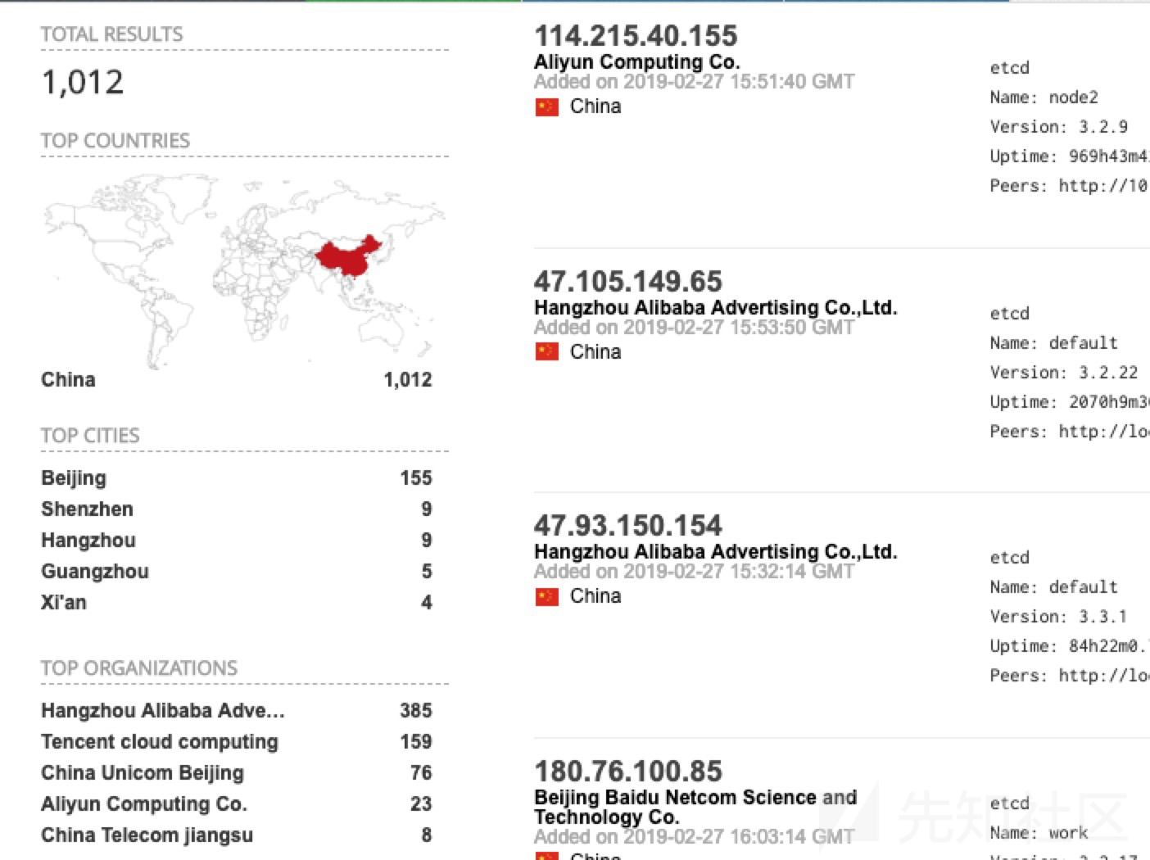This screenshot has height=860, width=1150.
Task: Click Hangzhou Alibaba Advertising Co.,Ltd. under 47.93.150.154
Action: (x=716, y=551)
